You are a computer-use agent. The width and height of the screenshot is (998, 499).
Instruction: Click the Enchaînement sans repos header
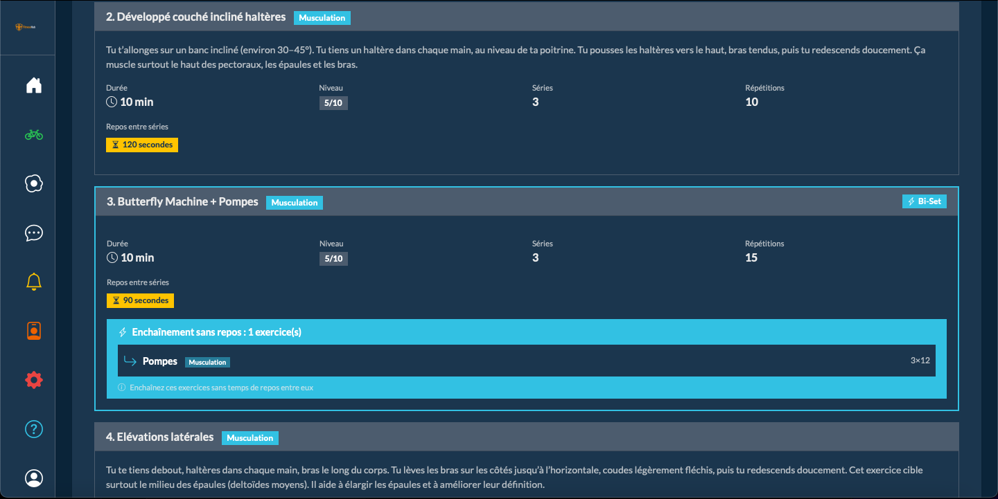[x=216, y=332]
